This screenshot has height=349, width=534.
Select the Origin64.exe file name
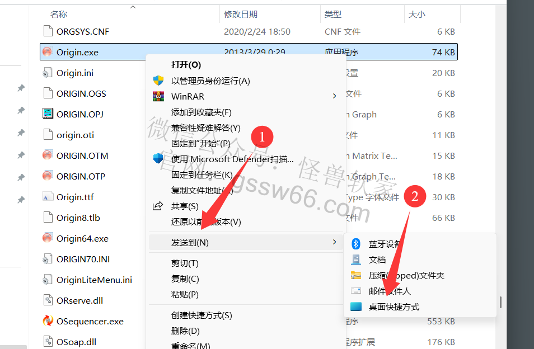point(82,238)
